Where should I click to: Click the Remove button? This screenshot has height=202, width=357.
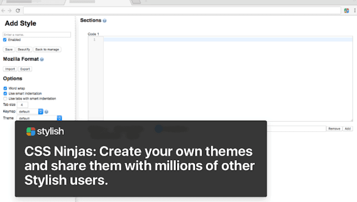(x=334, y=129)
